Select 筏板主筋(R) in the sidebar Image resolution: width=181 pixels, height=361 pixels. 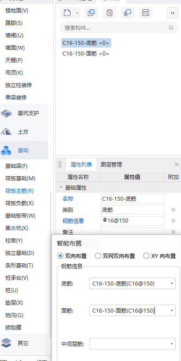coord(20,191)
